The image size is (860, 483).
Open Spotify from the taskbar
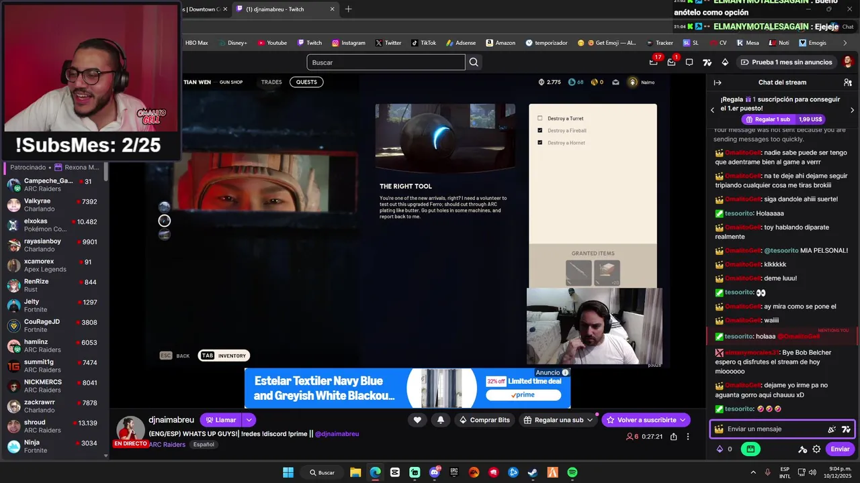click(572, 472)
